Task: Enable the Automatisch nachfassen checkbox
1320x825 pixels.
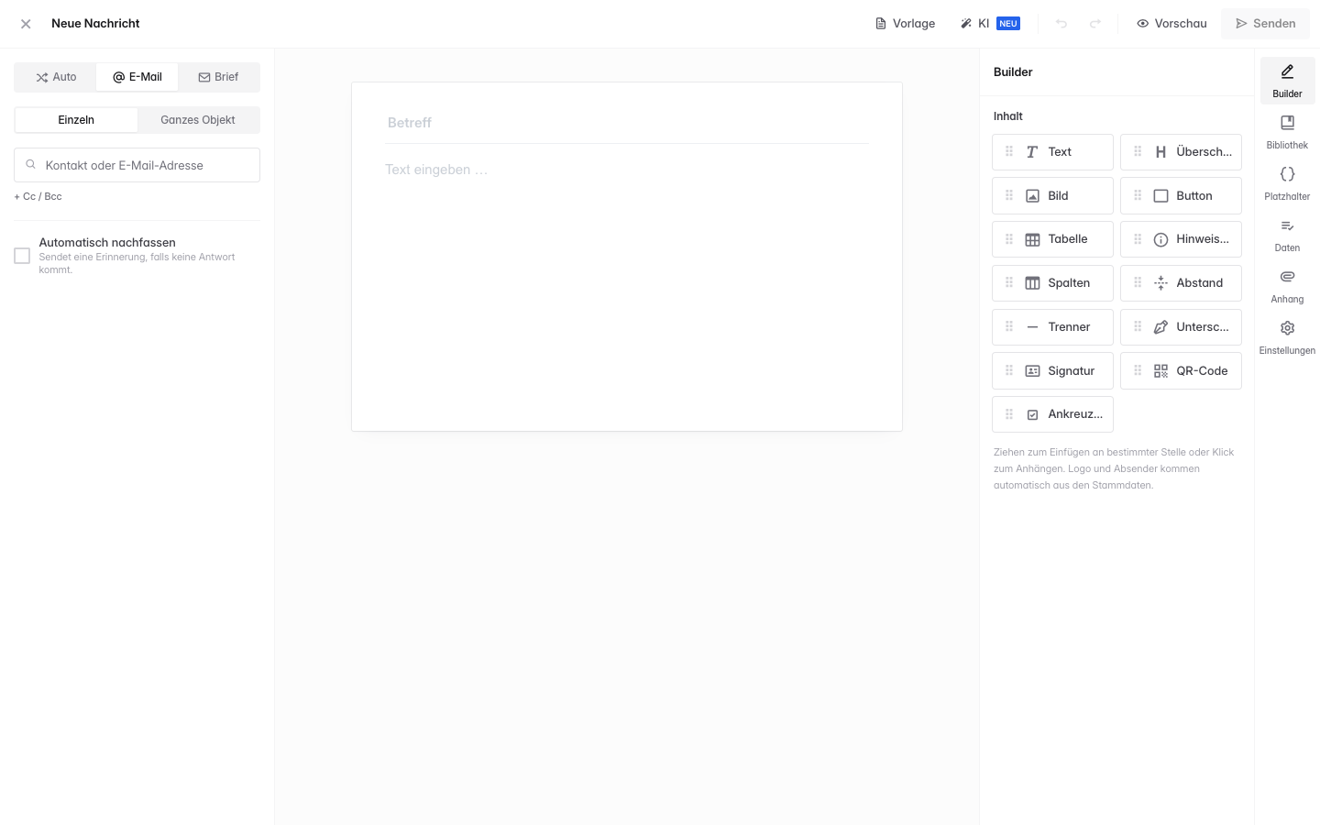Action: (22, 256)
